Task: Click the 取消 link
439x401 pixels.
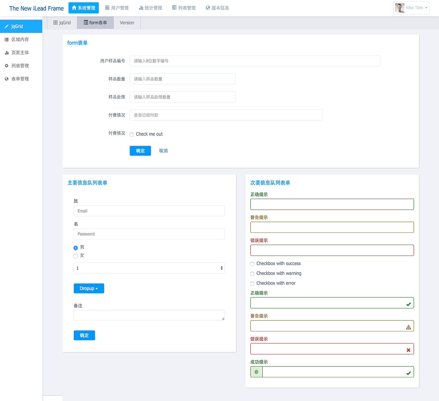Action: [163, 151]
